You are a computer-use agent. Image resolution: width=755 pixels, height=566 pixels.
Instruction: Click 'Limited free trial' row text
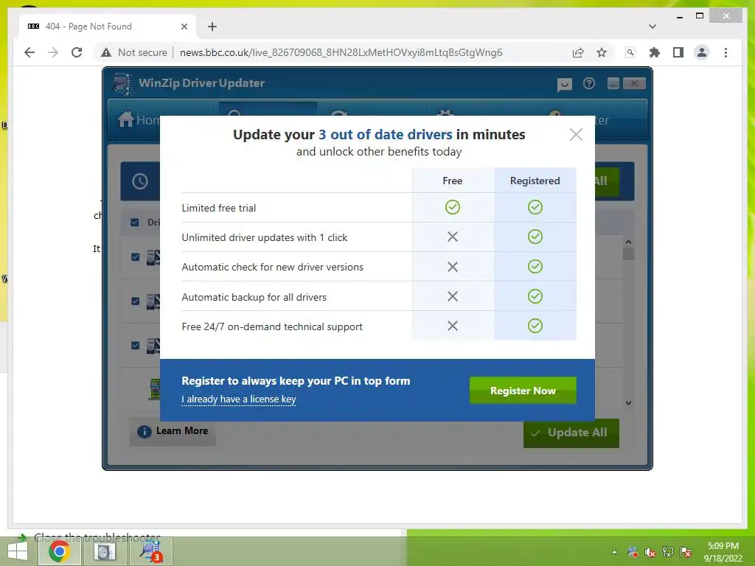218,208
